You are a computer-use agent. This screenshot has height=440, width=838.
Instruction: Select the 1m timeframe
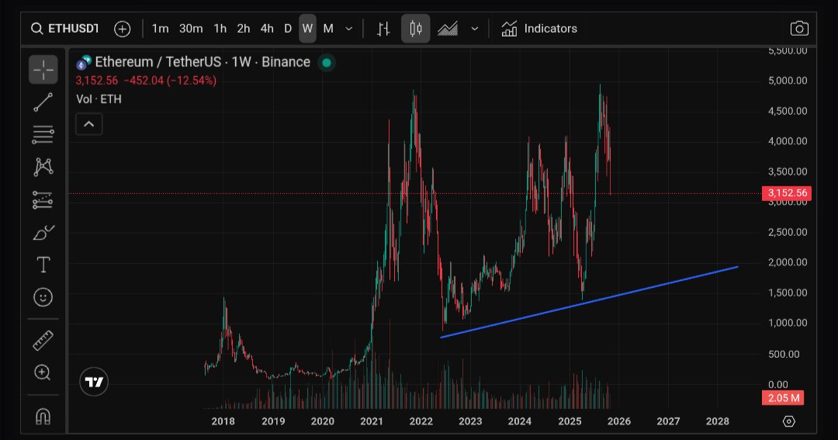click(x=160, y=29)
